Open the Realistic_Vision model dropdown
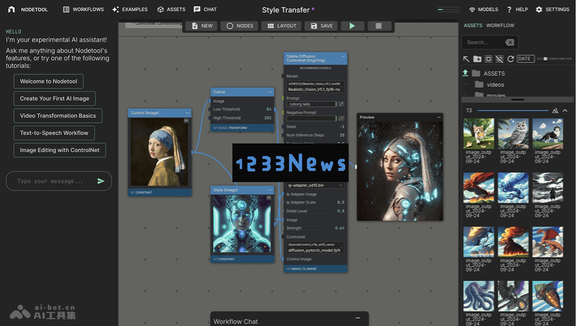 (315, 86)
